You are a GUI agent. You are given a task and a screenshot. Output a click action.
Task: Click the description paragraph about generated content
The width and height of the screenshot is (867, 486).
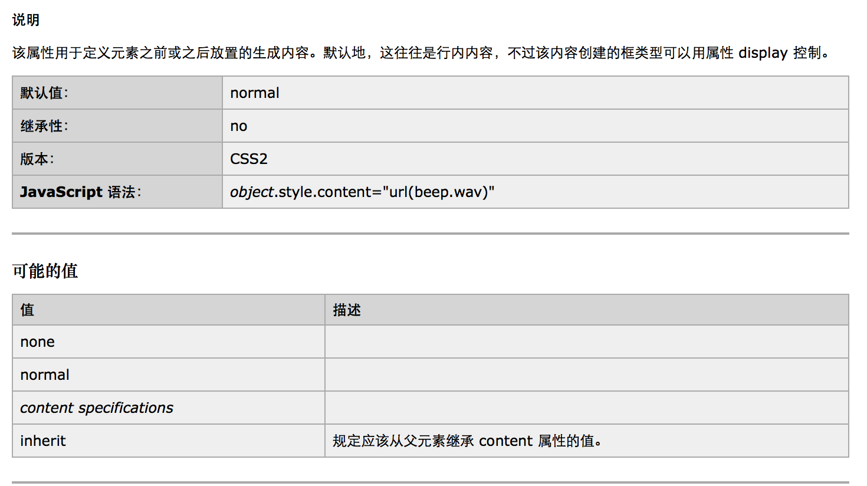point(422,53)
